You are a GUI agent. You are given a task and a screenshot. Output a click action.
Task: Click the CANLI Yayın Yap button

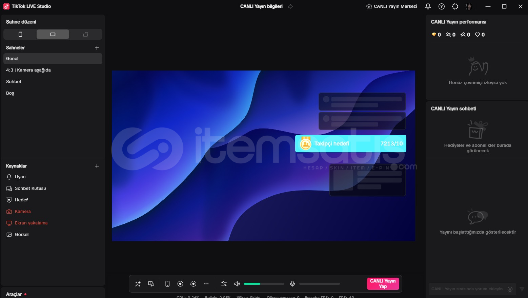click(x=383, y=284)
